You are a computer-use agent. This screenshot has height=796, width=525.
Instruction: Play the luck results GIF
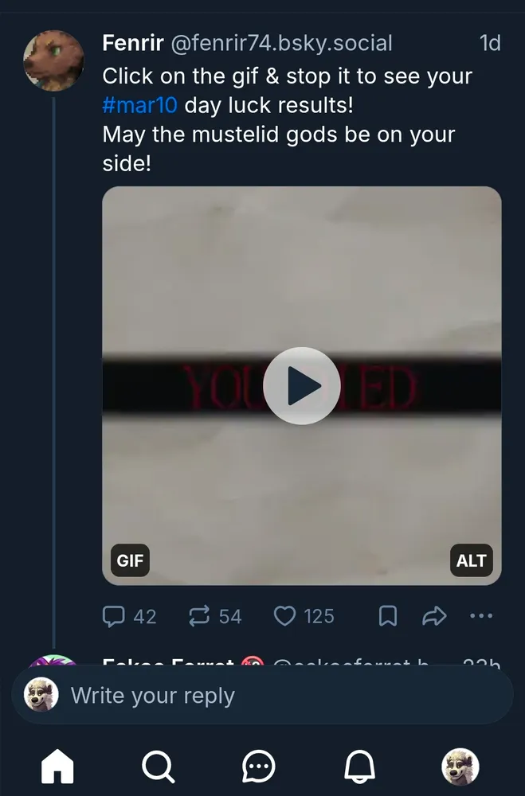tap(302, 386)
